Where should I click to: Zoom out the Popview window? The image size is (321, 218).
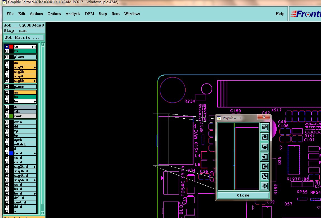[265, 186]
